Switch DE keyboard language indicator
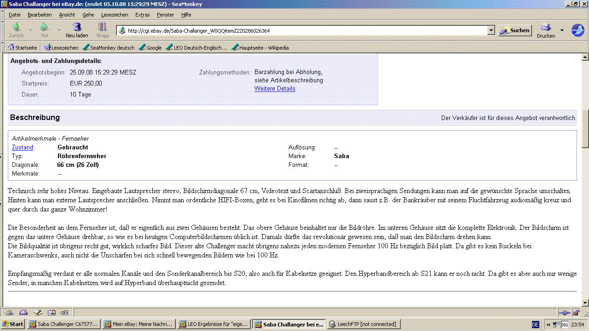This screenshot has width=589, height=331. click(x=535, y=324)
